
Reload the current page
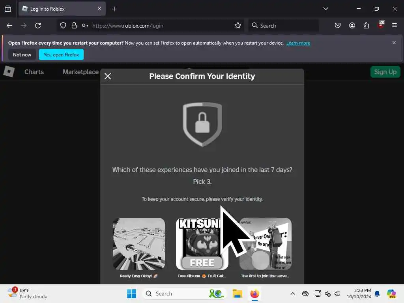pyautogui.click(x=38, y=26)
